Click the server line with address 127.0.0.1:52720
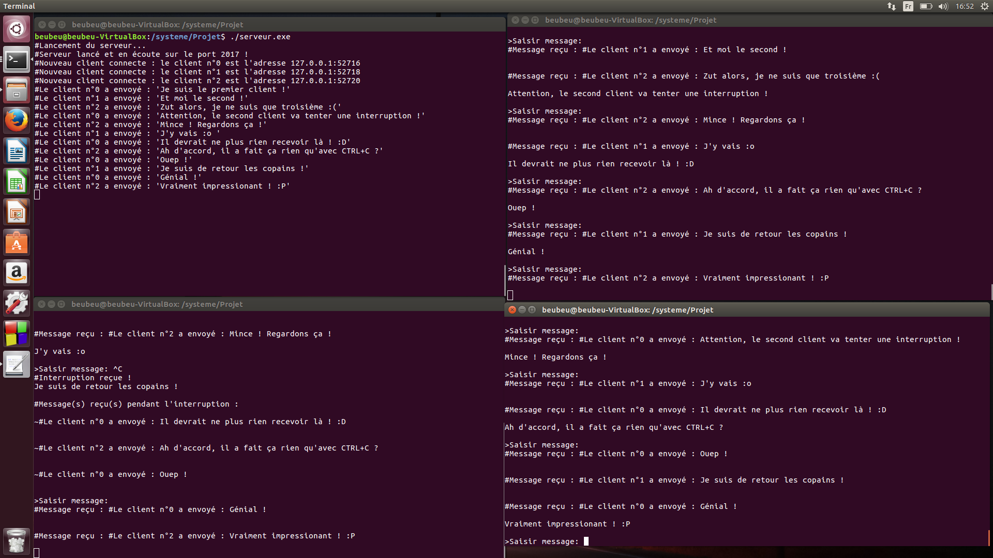Viewport: 993px width, 558px height. (x=198, y=81)
